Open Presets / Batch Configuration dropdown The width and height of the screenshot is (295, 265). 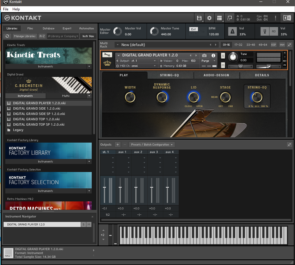click(x=152, y=144)
